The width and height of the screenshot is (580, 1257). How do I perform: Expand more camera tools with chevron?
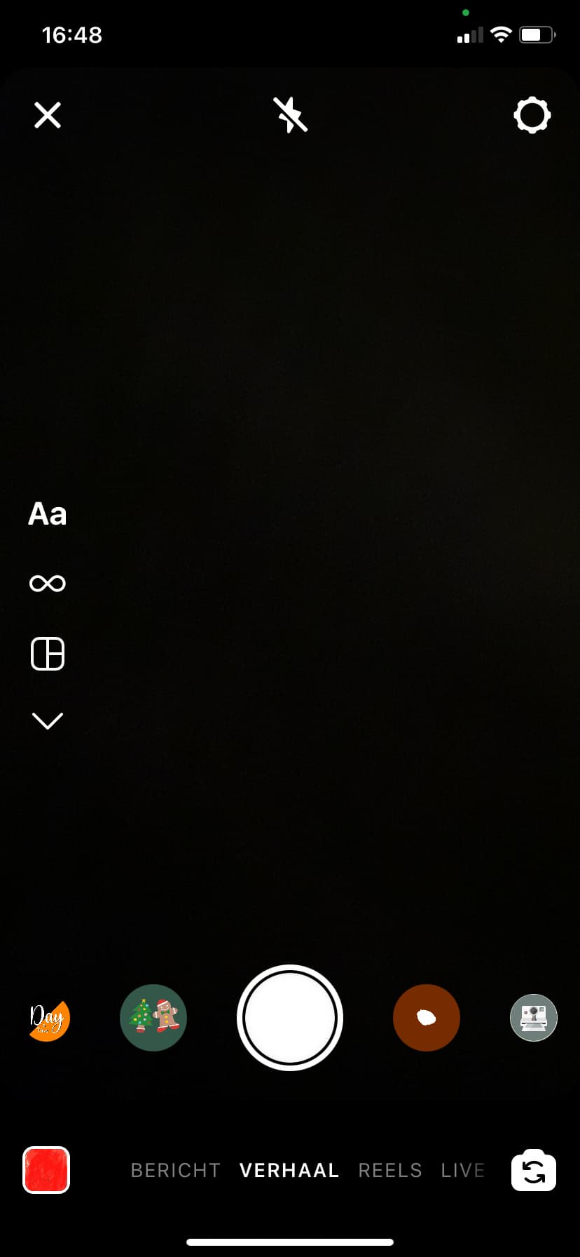point(48,720)
